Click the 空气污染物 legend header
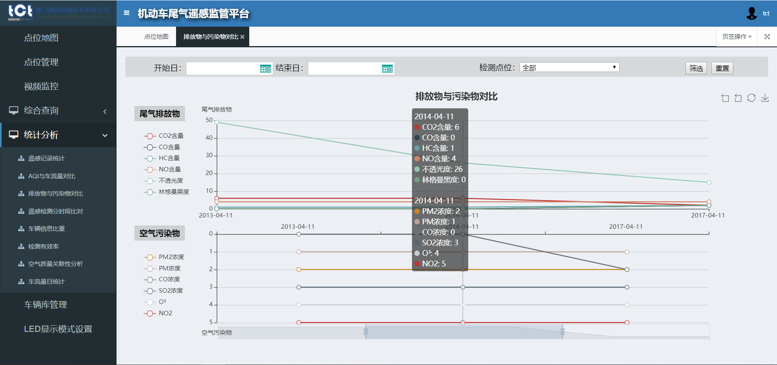The height and width of the screenshot is (365, 777). [159, 233]
